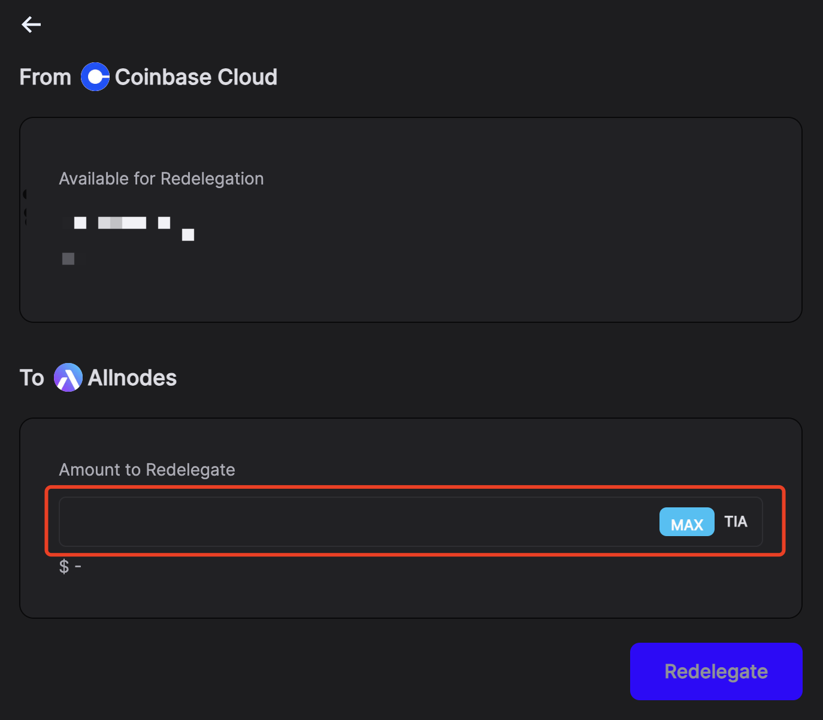
Task: Click the To heading label
Action: click(32, 378)
